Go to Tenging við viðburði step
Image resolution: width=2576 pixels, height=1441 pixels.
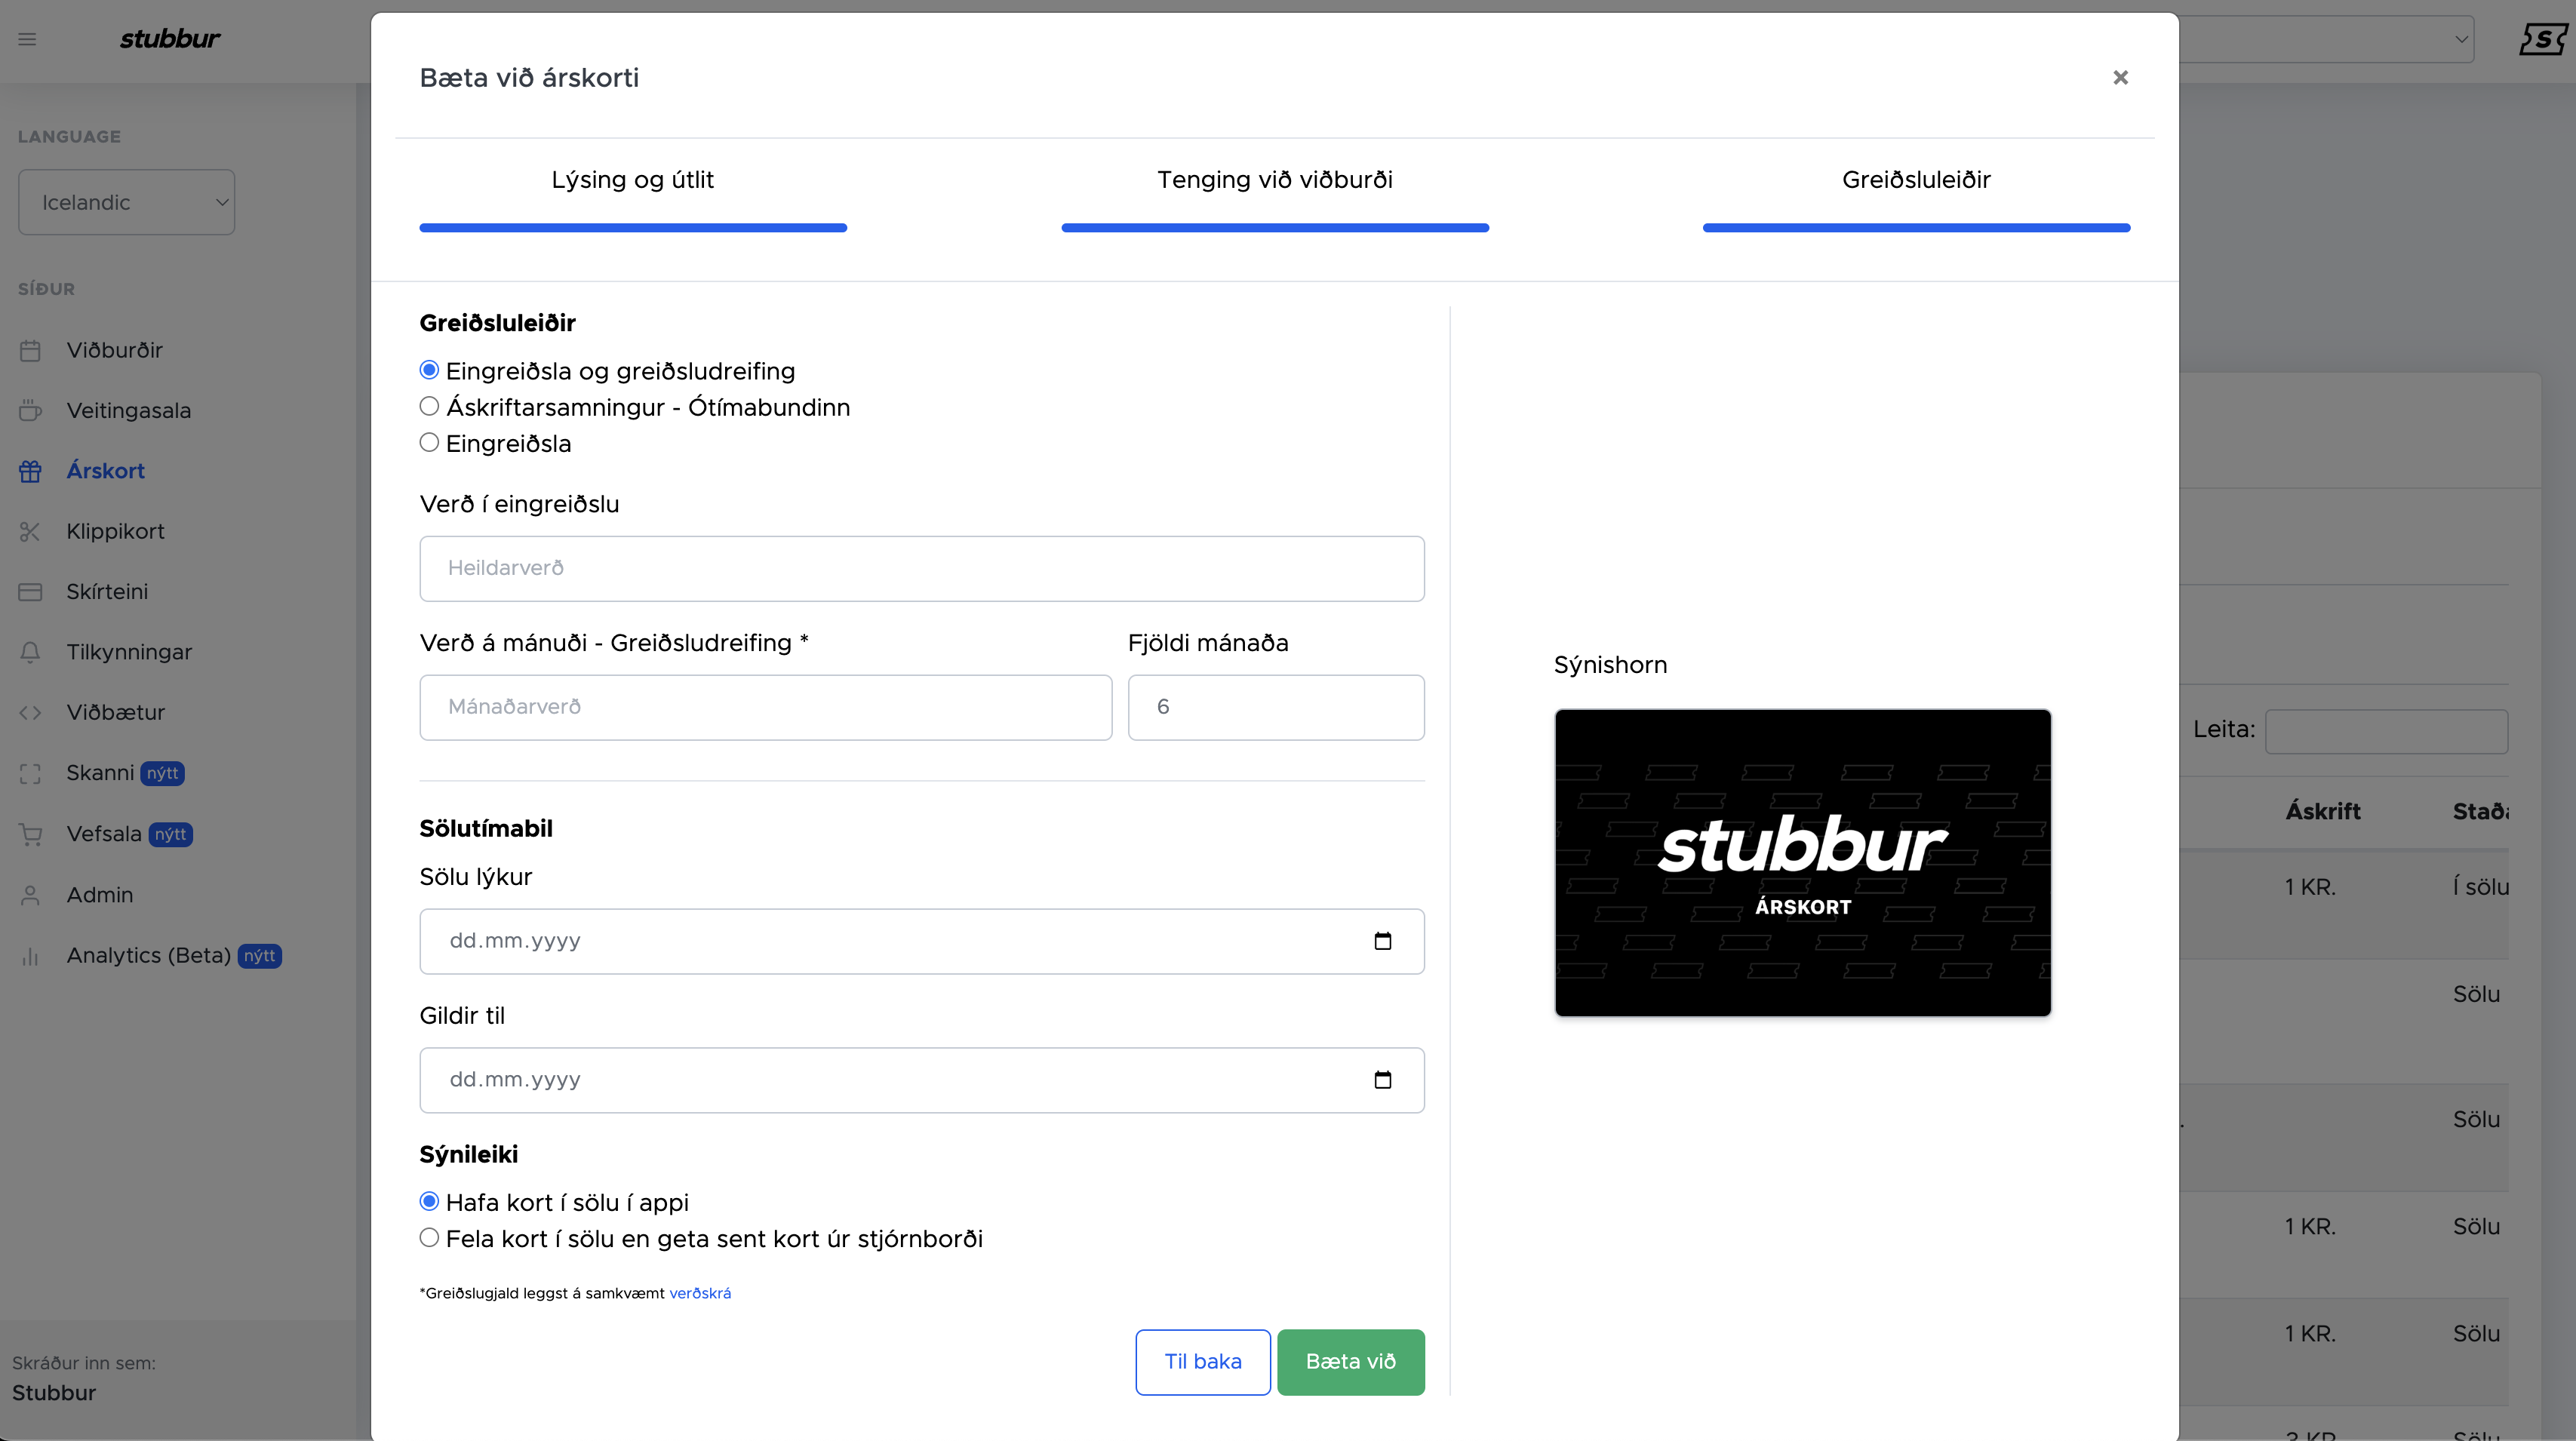pyautogui.click(x=1274, y=181)
